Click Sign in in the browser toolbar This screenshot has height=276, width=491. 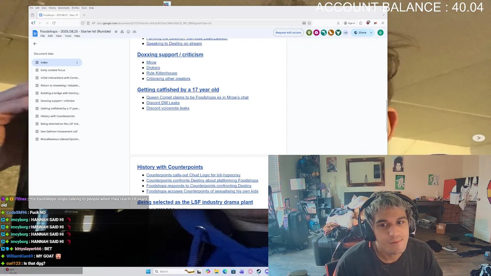pyautogui.click(x=349, y=23)
